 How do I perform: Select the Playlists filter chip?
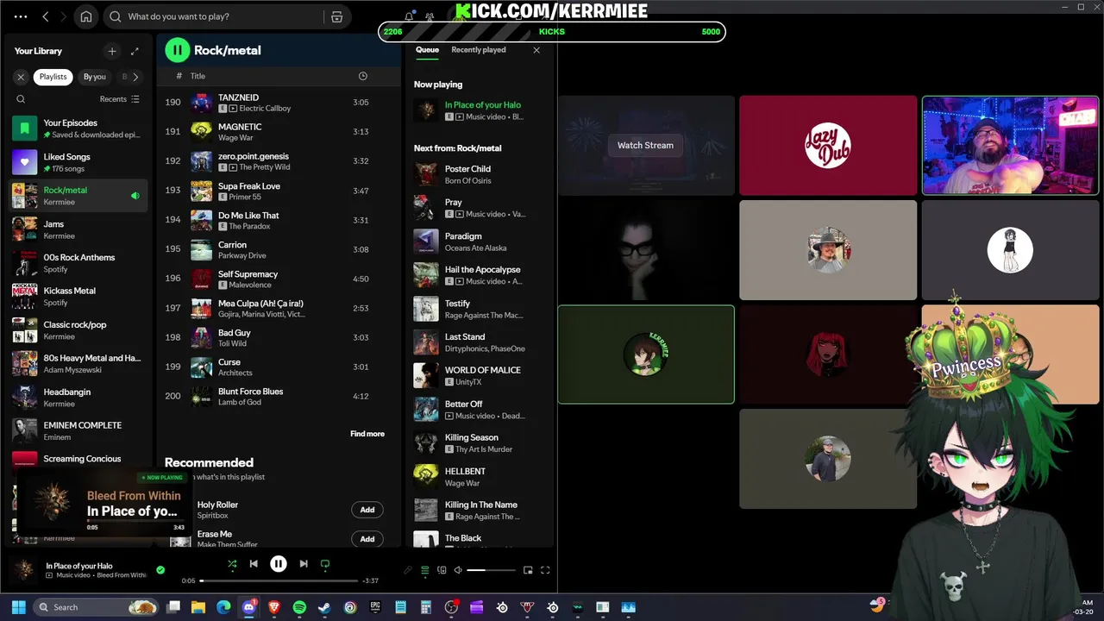click(x=53, y=77)
